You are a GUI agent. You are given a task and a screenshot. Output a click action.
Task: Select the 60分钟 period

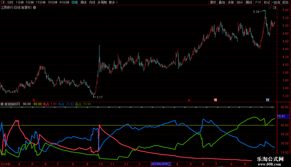pos(64,2)
